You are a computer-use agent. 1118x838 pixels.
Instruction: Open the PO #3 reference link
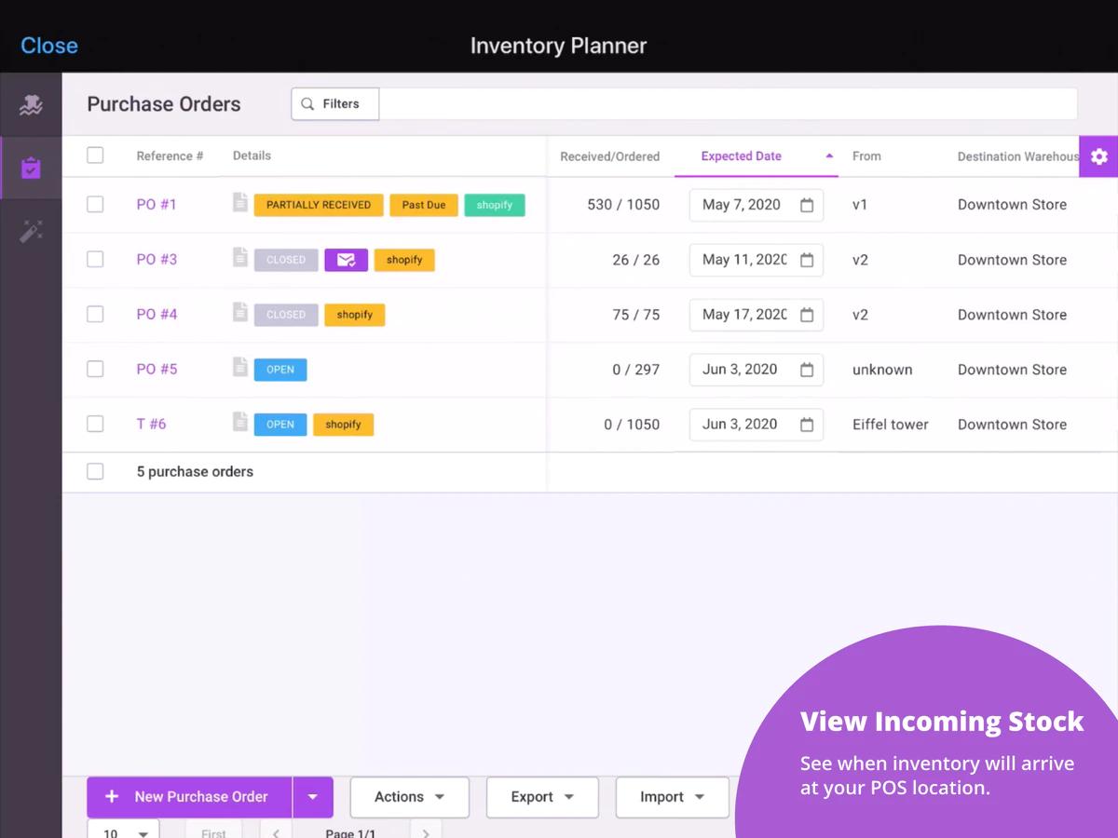[157, 260]
